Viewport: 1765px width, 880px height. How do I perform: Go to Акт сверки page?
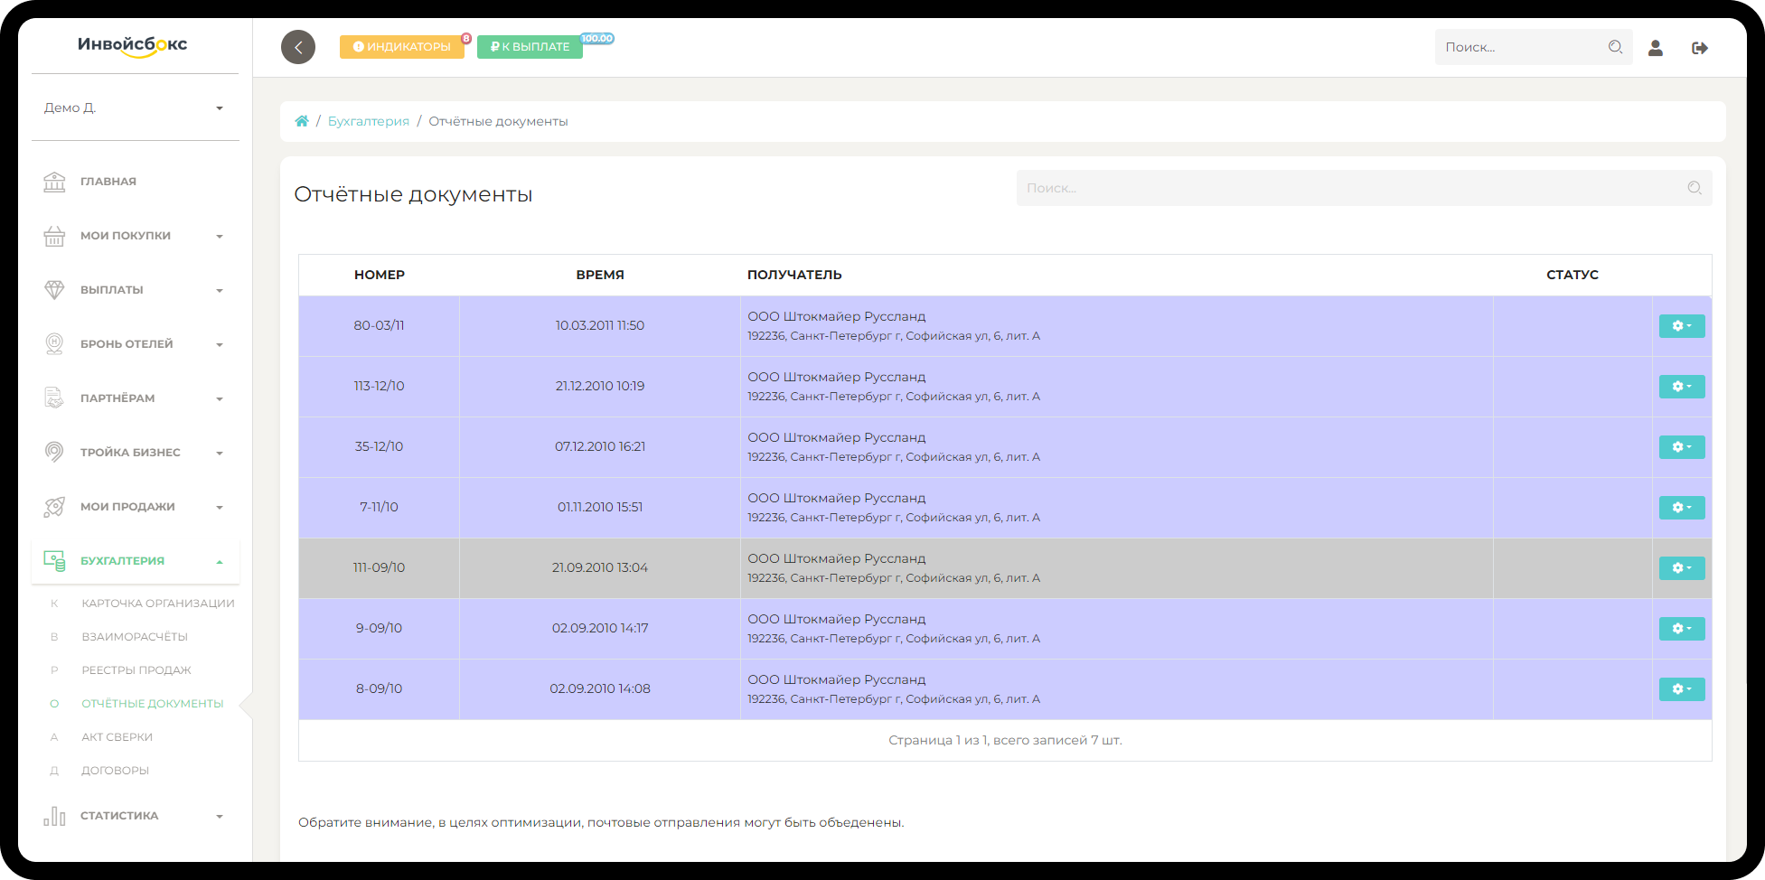click(117, 737)
